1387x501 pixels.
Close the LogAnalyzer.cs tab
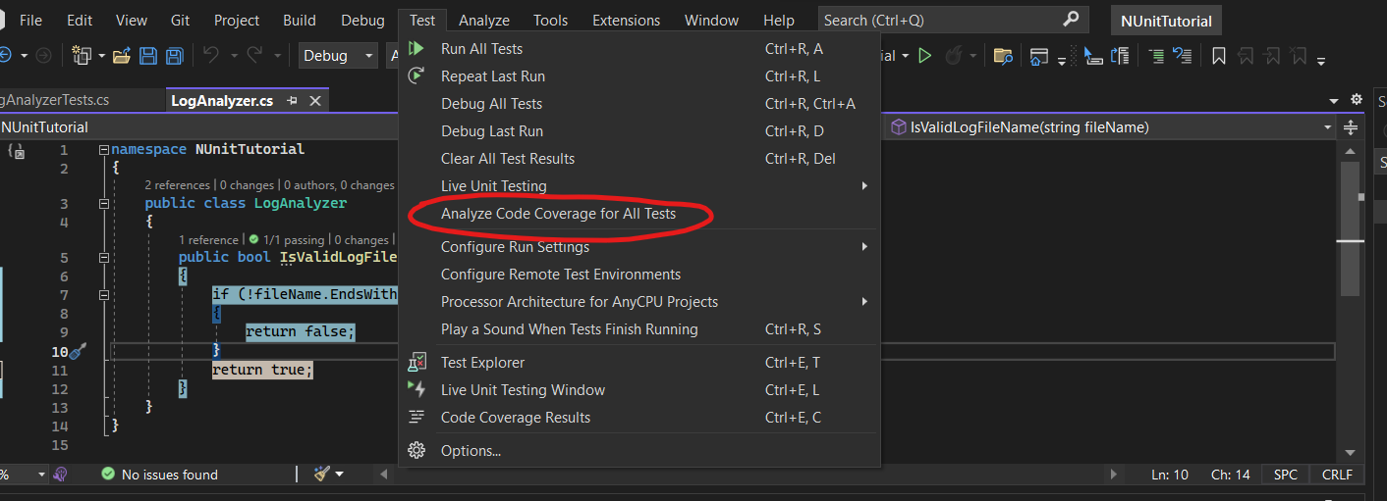click(315, 101)
